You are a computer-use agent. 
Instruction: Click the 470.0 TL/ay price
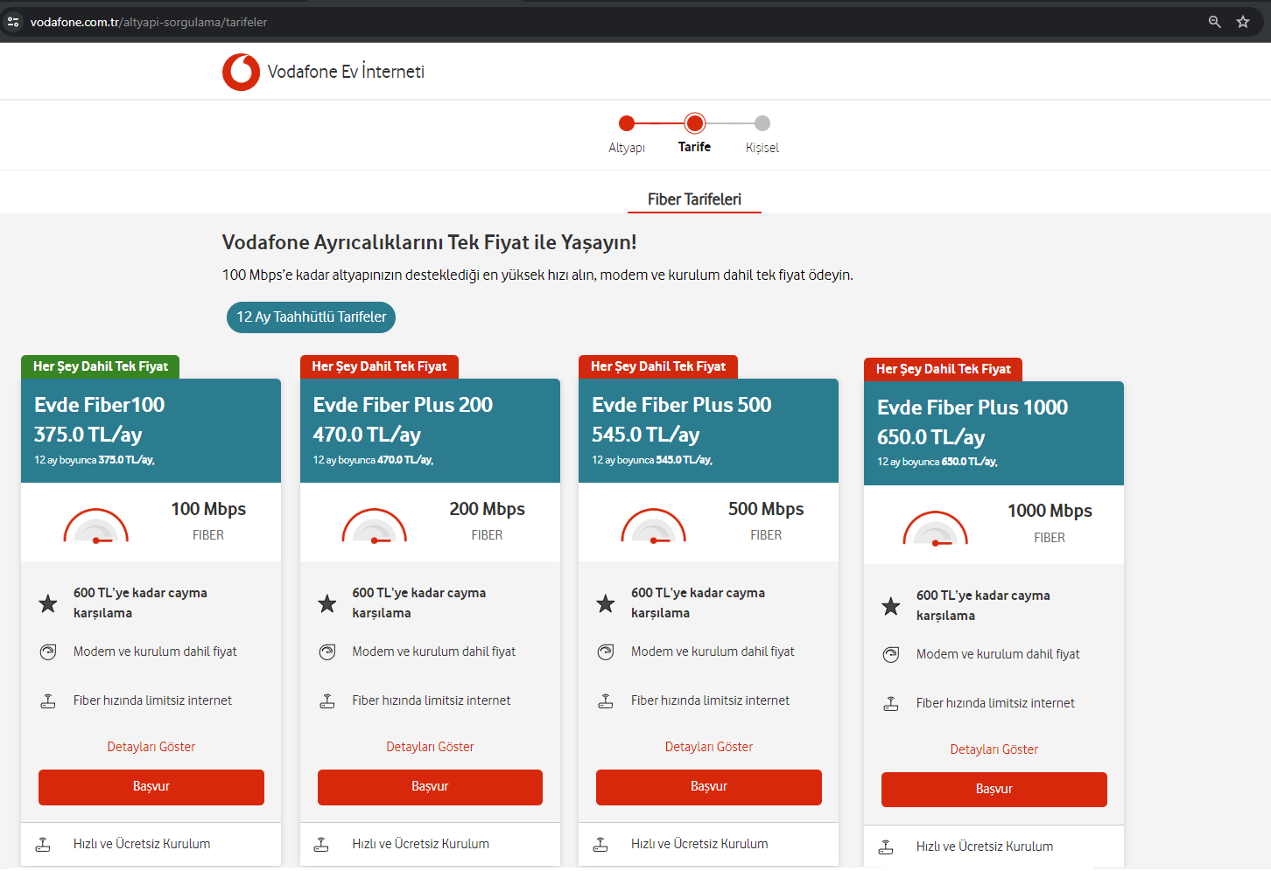(x=367, y=435)
